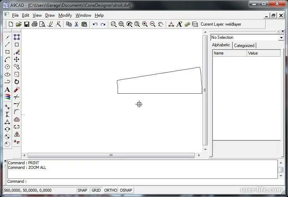
Task: Open the Edit menu
Action: pyautogui.click(x=26, y=15)
